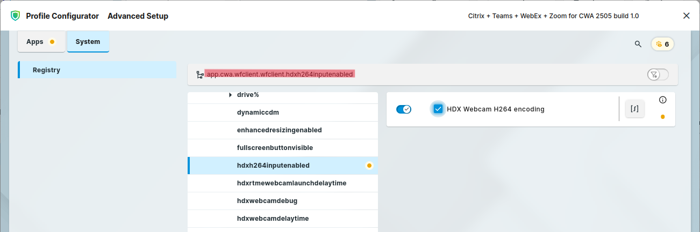
Task: Open Registry in the left sidebar
Action: coord(97,70)
